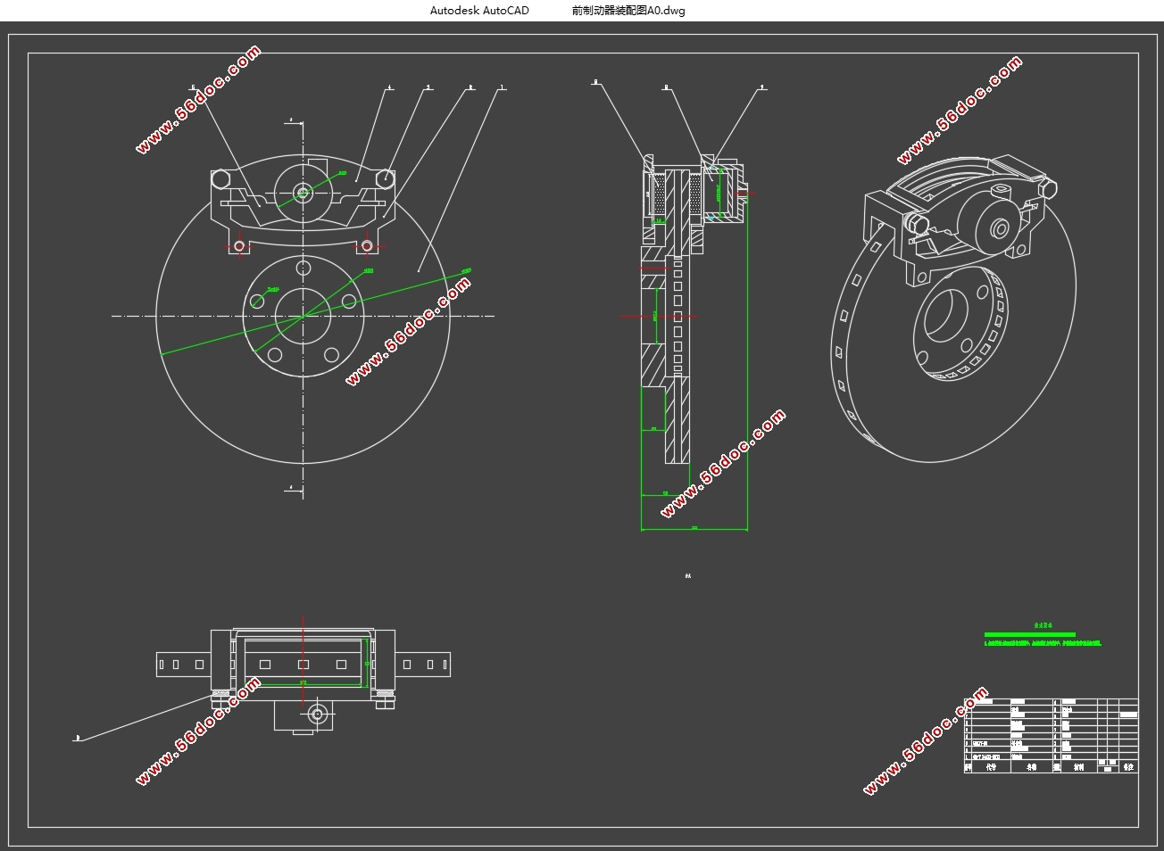
Task: Click the Autodesk AutoCAD title text
Action: (x=479, y=11)
